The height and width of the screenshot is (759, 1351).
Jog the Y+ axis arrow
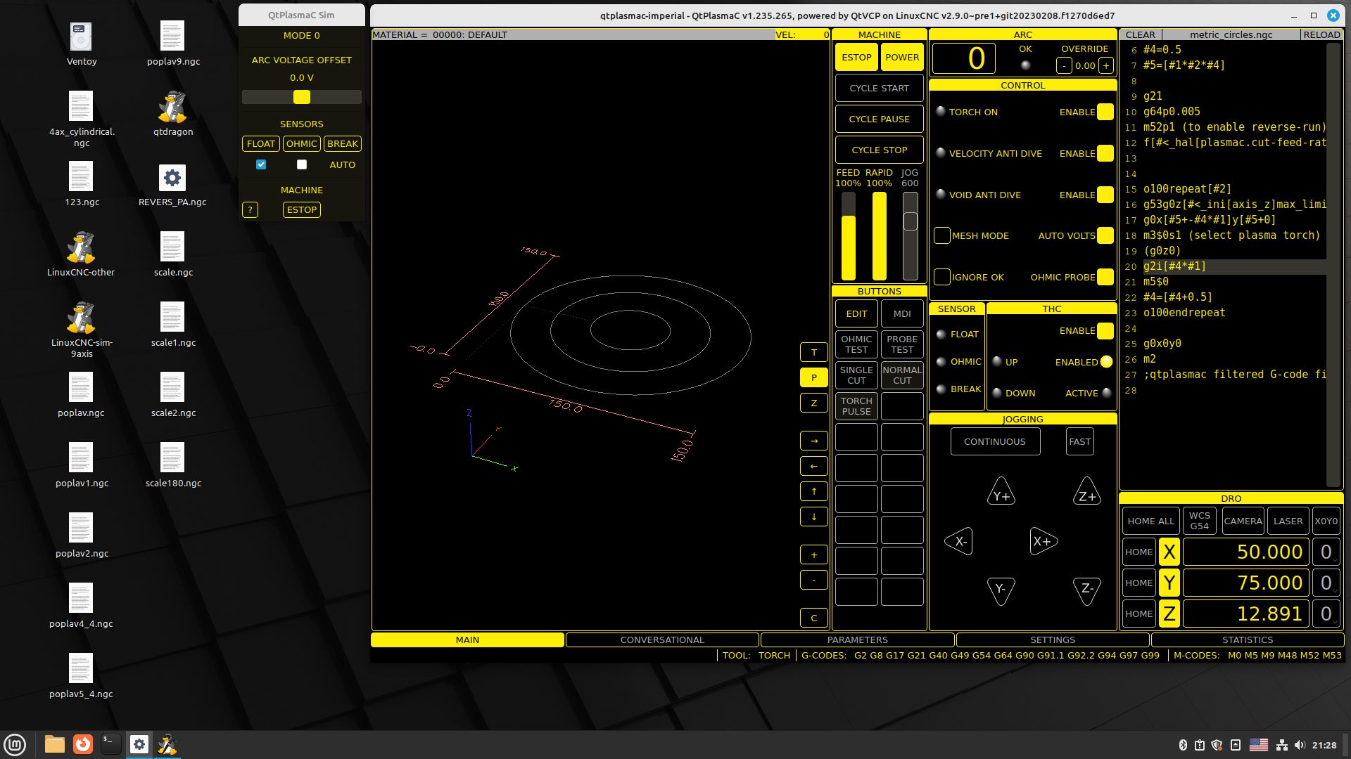pyautogui.click(x=1001, y=492)
